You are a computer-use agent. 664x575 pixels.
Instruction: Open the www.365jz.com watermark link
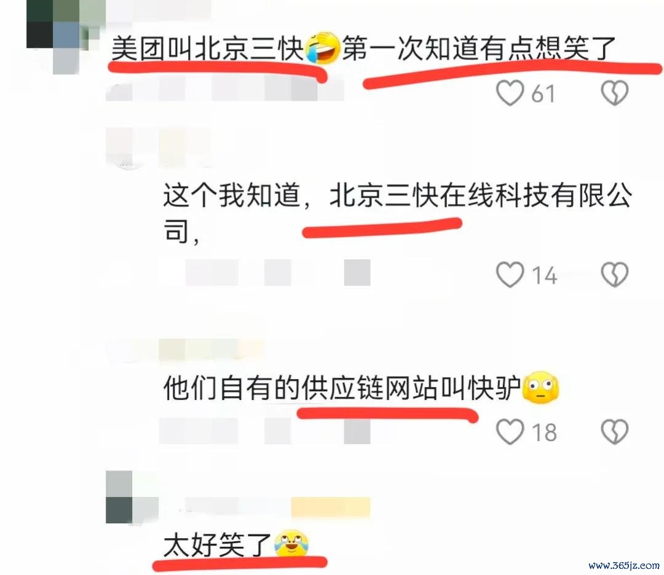click(624, 565)
